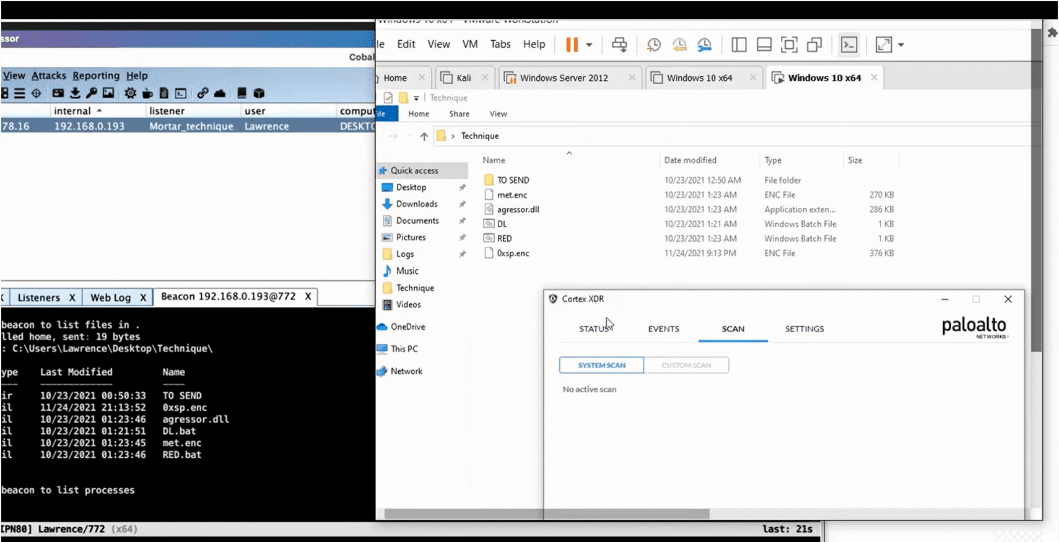This screenshot has width=1059, height=542.
Task: Open Cobalt Strike list view icon
Action: tap(20, 93)
